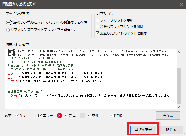Uncheck 孤立したパッドのネットを削除 option
The height and width of the screenshot is (136, 186).
pos(97,33)
